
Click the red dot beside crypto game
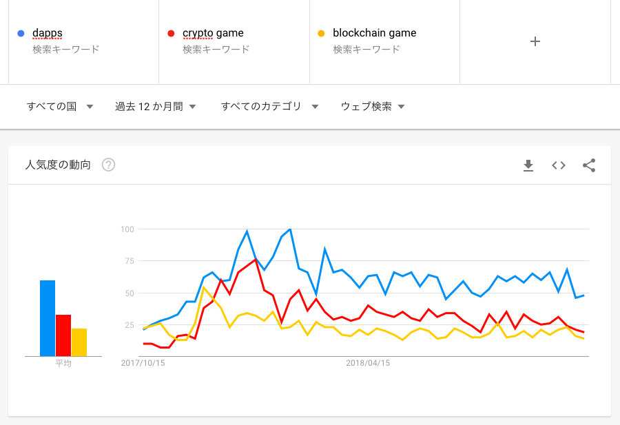(172, 34)
